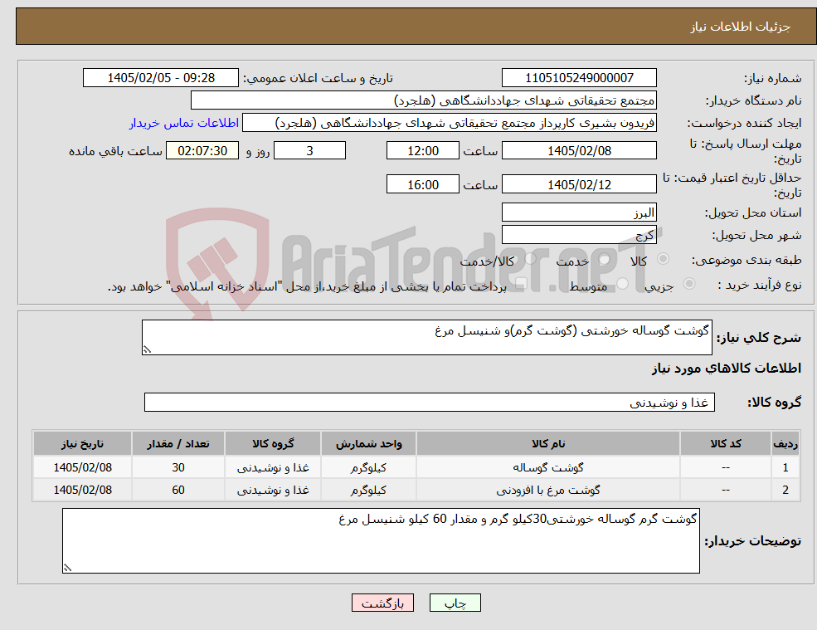Viewport: 817px width, 630px height.
Task: Click the response deadline time 12:00 field
Action: click(422, 151)
